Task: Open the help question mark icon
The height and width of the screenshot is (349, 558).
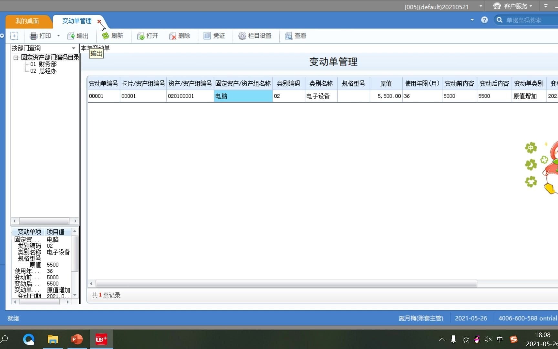Action: pyautogui.click(x=484, y=20)
